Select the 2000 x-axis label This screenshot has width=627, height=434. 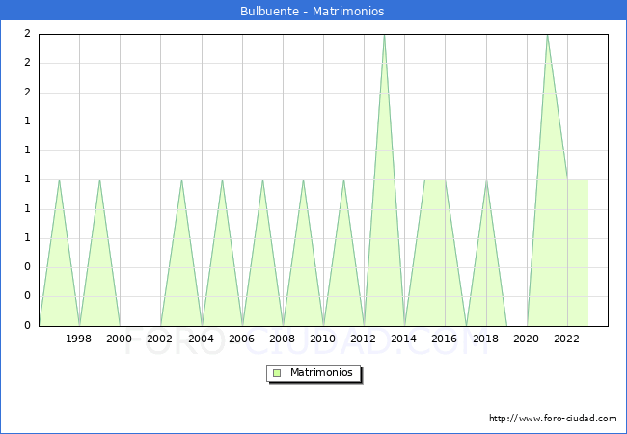(x=120, y=339)
